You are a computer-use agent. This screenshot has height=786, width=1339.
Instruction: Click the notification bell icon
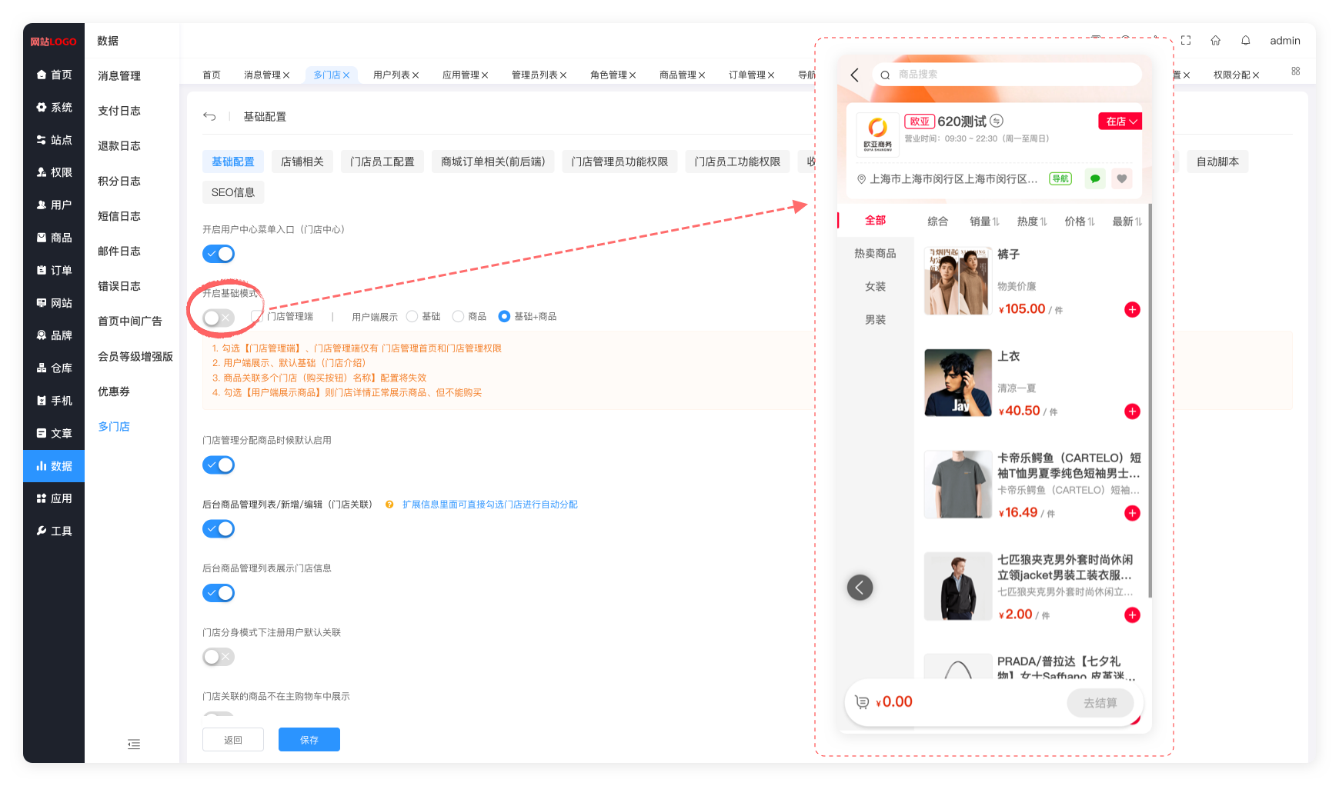1245,41
